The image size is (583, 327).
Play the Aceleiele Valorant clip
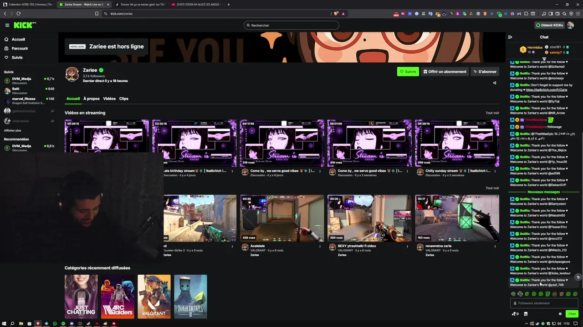point(282,218)
